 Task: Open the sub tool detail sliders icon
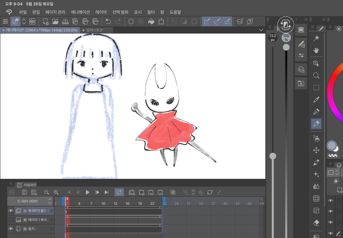301,56
